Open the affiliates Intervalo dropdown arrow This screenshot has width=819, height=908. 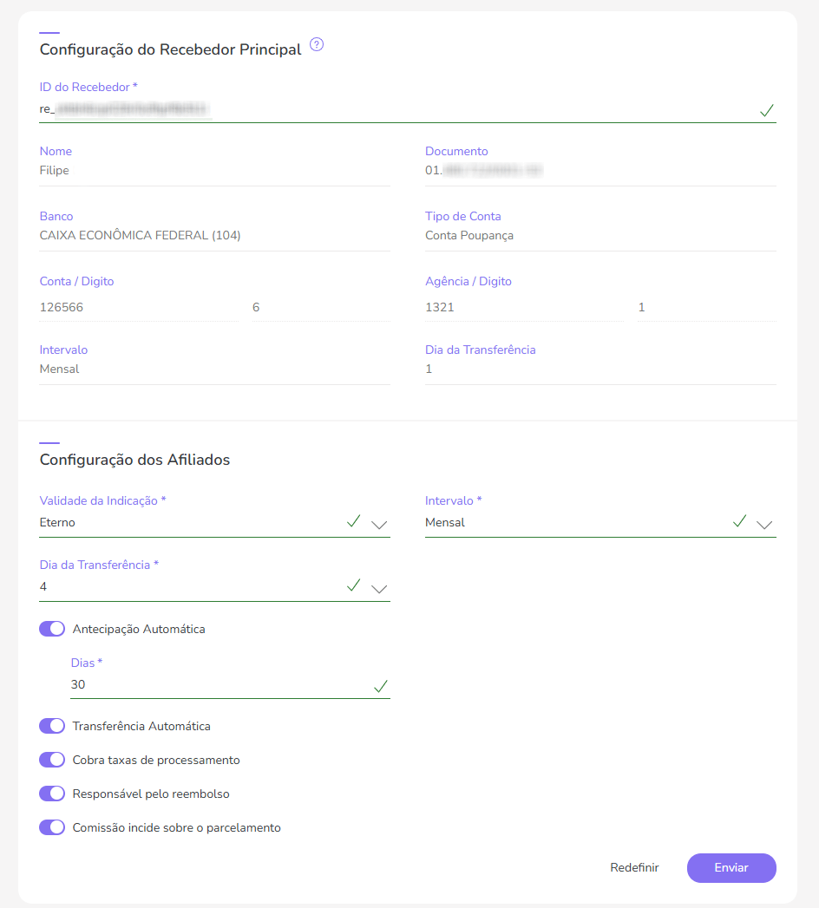tap(764, 525)
